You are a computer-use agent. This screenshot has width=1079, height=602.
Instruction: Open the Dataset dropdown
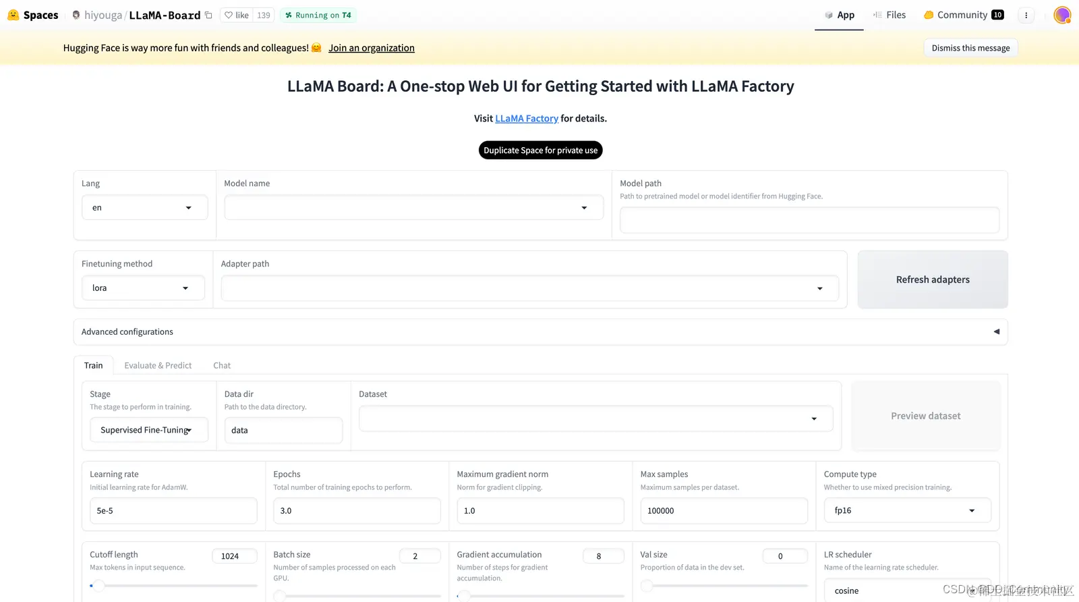[x=595, y=418]
